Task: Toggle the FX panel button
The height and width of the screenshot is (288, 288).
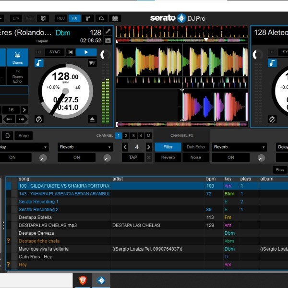Action: coord(74,18)
